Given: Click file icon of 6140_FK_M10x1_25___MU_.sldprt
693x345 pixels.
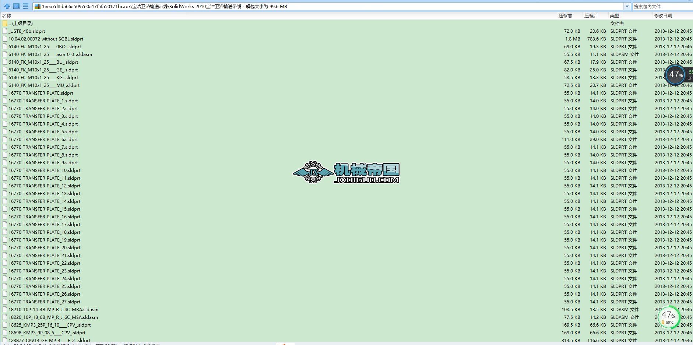Looking at the screenshot, I should point(5,85).
